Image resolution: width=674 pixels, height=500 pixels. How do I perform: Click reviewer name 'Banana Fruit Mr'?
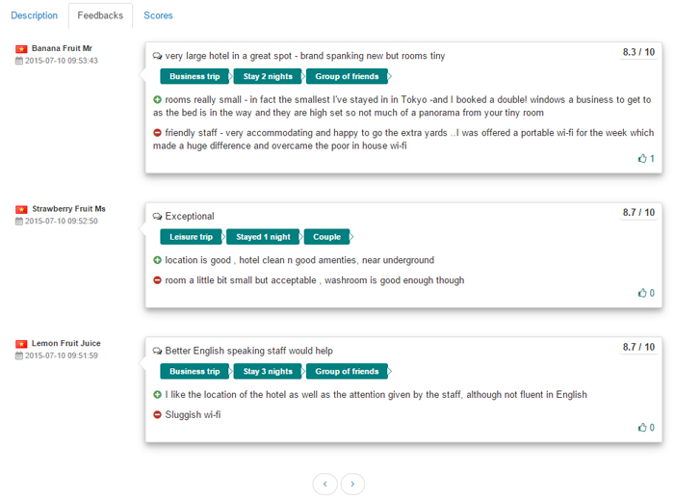pos(62,48)
